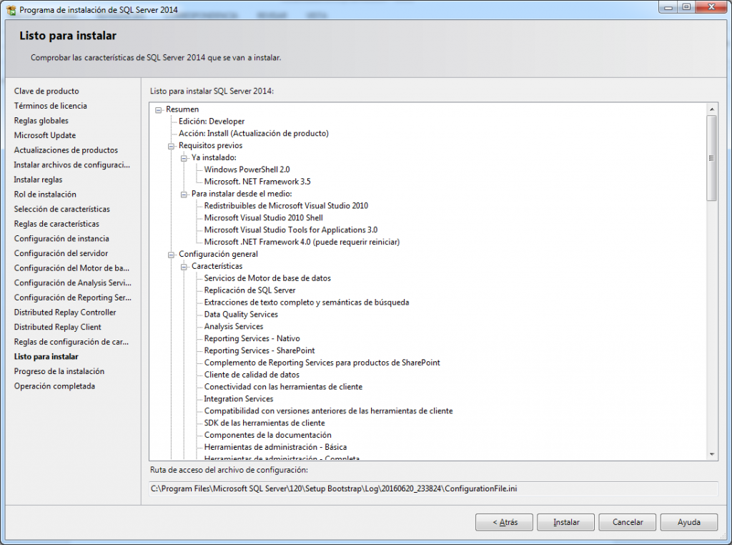The image size is (732, 545).
Task: Select Reporting Services - Nativo row
Action: click(252, 338)
